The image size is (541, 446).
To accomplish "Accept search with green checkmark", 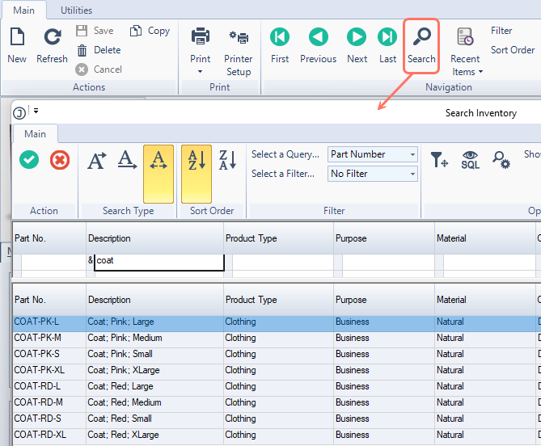I will [x=29, y=160].
